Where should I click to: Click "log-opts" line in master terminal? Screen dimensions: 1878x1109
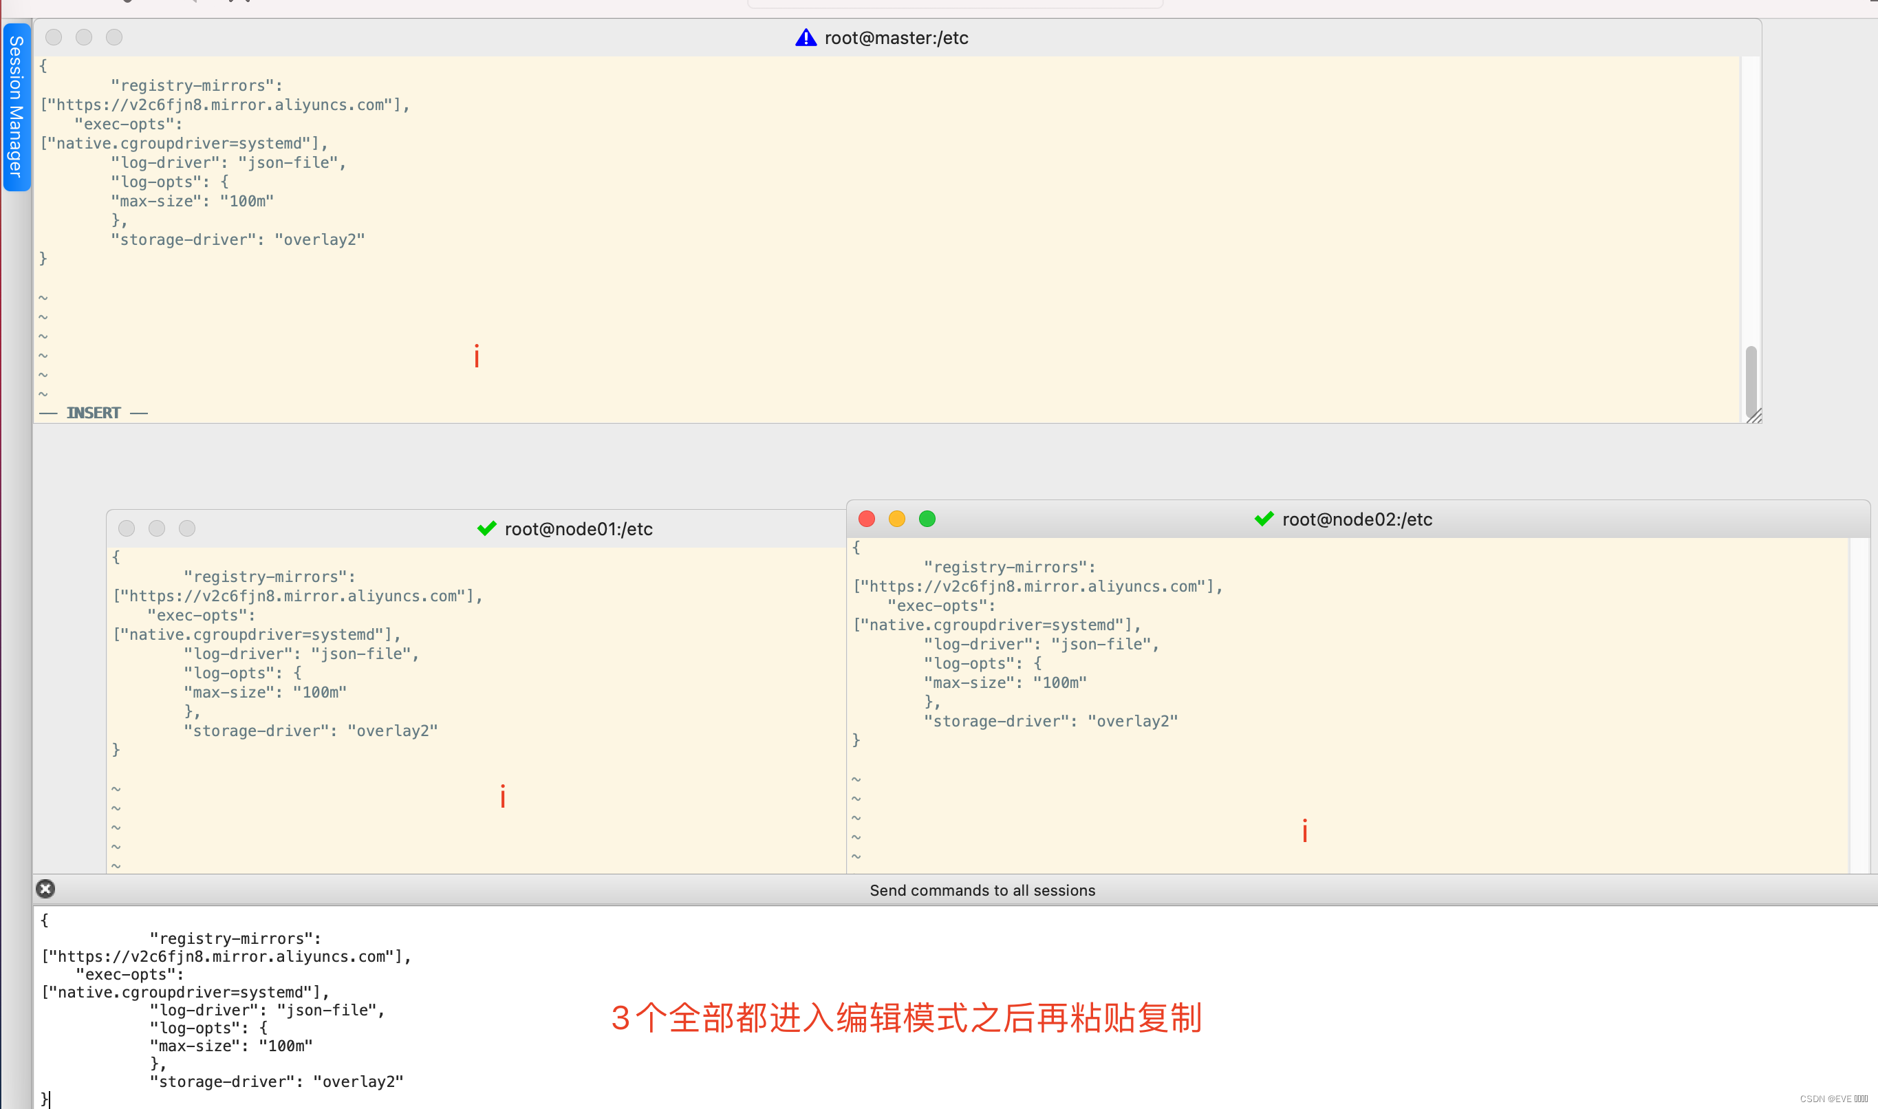[170, 182]
